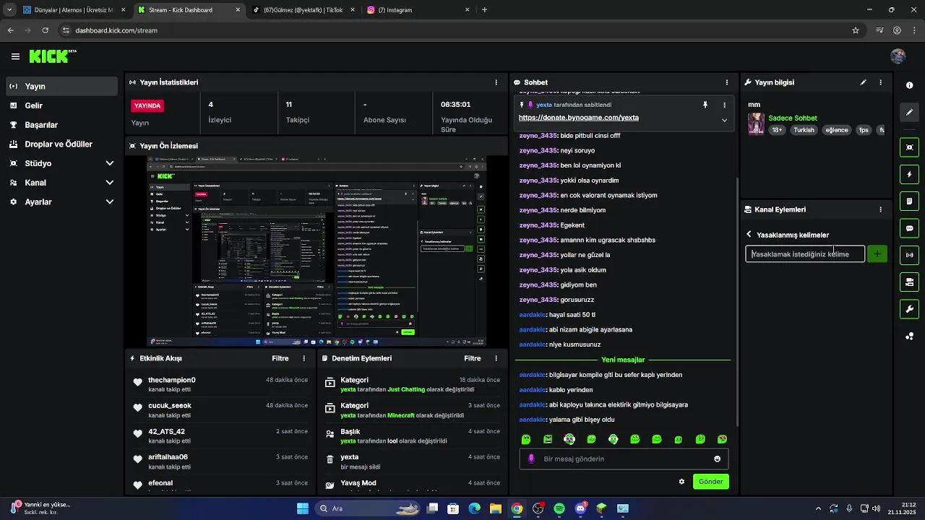Open Sohbet panel three-dot menu
The width and height of the screenshot is (925, 520).
727,82
